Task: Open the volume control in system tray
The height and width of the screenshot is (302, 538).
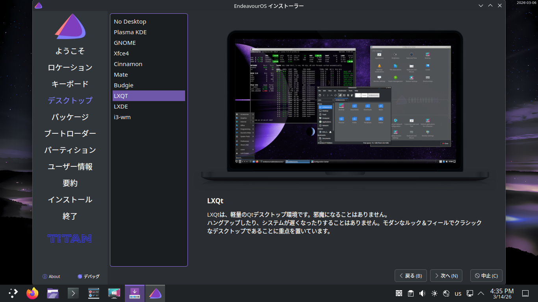Action: 423,293
